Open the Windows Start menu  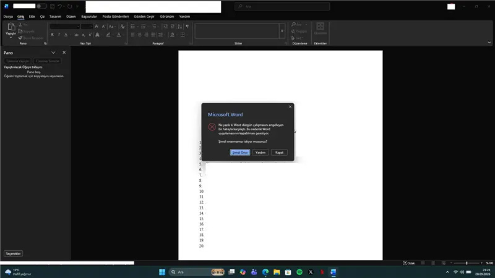tap(162, 272)
